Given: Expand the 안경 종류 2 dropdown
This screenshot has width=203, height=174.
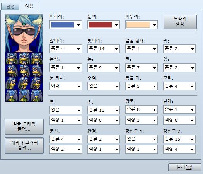Looking at the screenshot, I should coord(104,139).
